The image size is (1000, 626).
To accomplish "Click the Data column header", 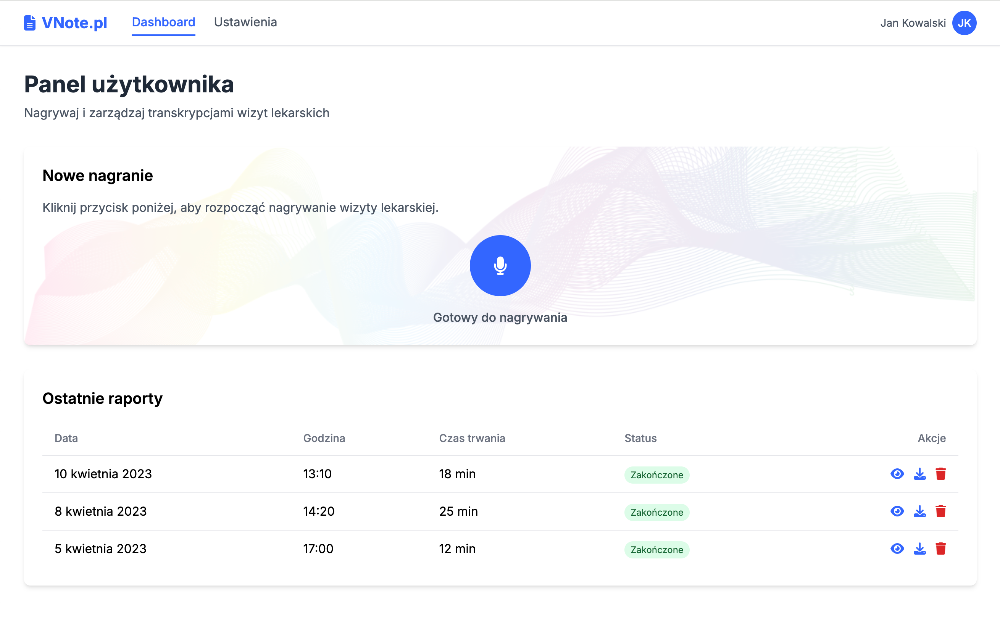I will pos(66,438).
